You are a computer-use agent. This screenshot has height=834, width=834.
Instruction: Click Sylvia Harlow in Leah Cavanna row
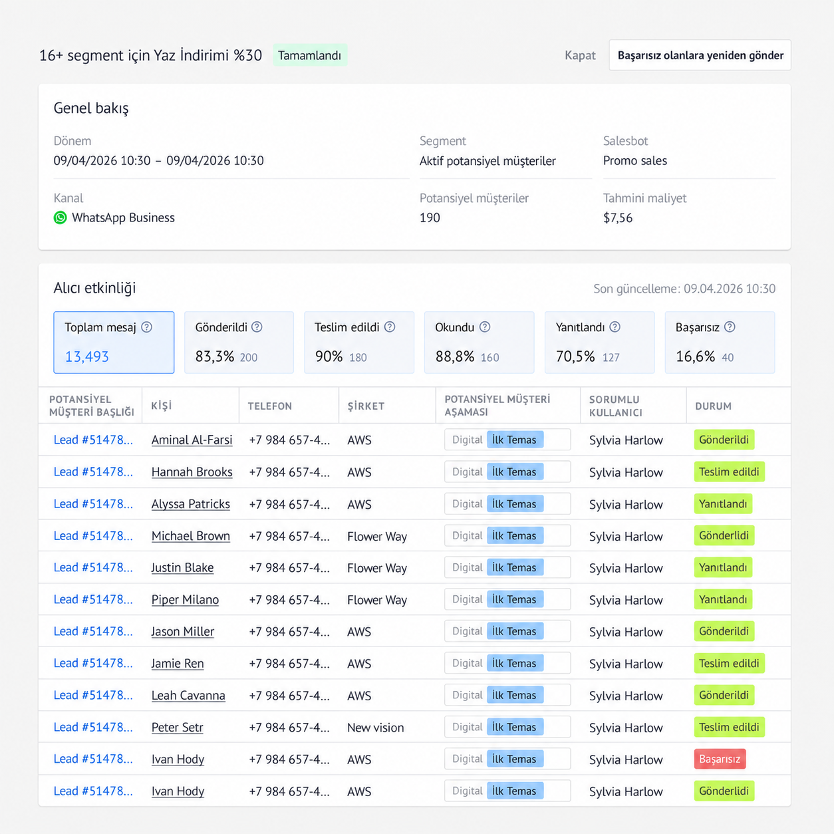pos(626,696)
